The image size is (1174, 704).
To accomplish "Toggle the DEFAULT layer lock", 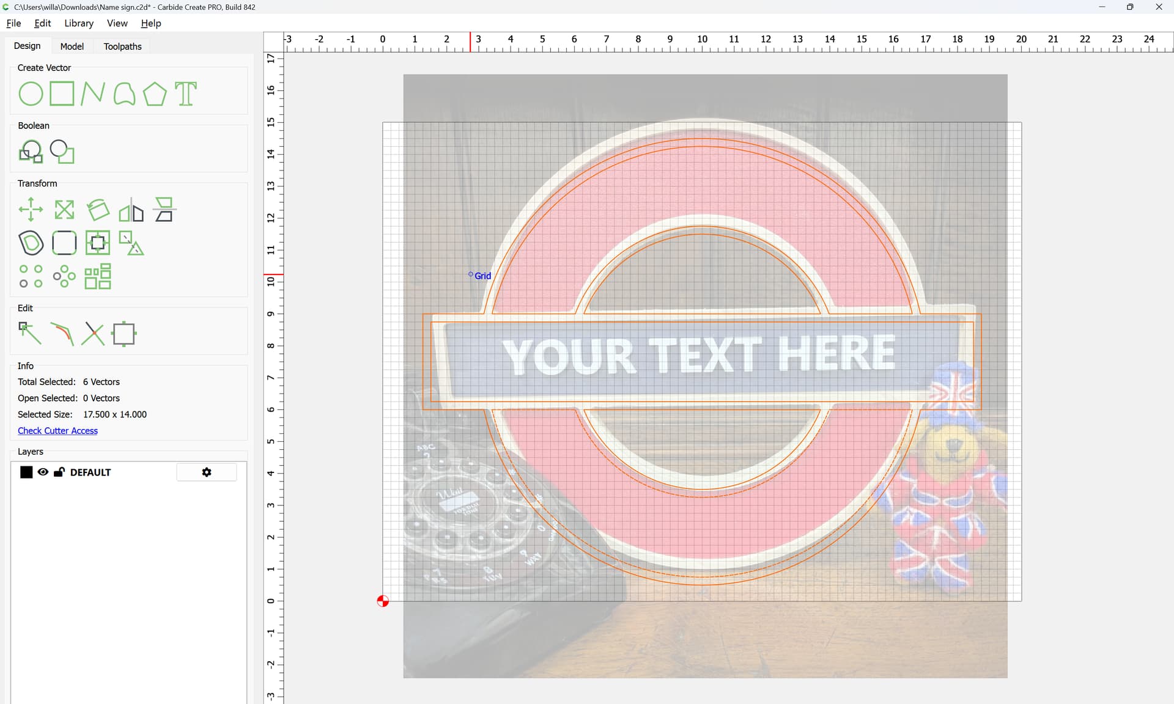I will point(59,472).
